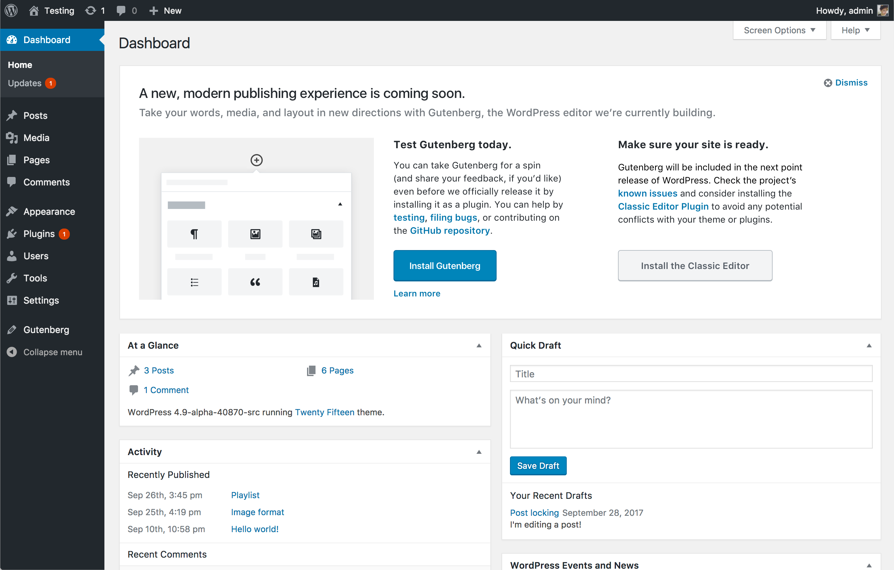Click the image block icon in illustration

click(x=255, y=234)
